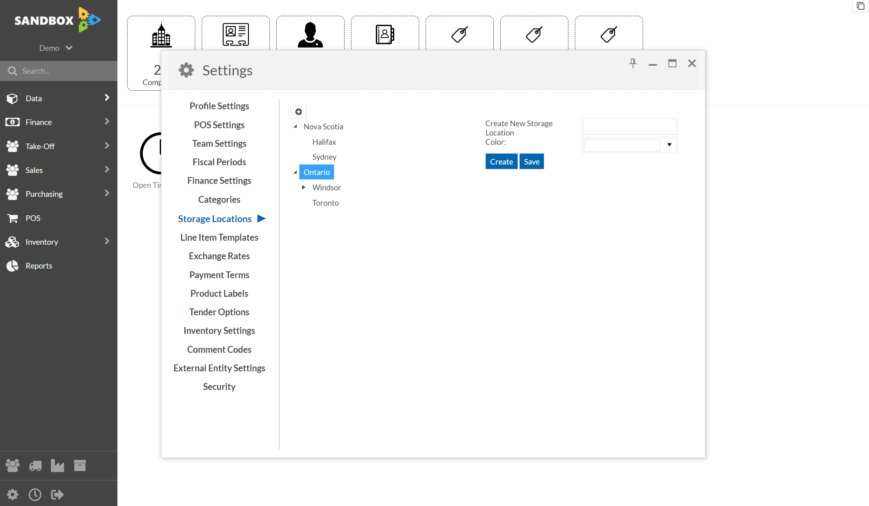The height and width of the screenshot is (506, 869).
Task: Pin the Settings window
Action: [633, 63]
